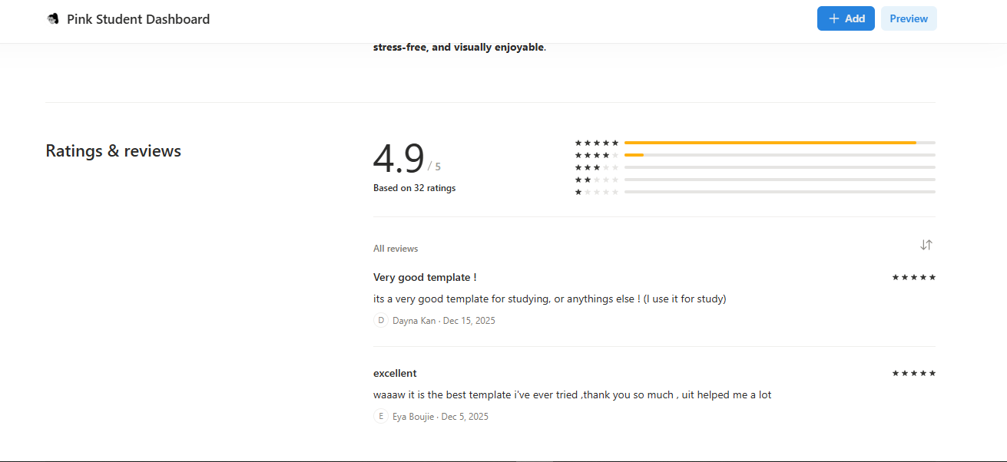The width and height of the screenshot is (1007, 462).
Task: Click the Add template button
Action: coord(846,19)
